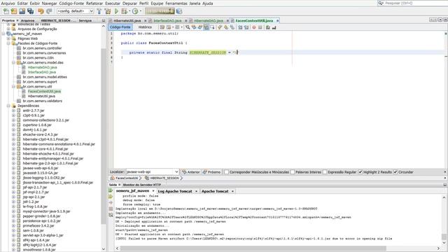This screenshot has width=448, height=252.
Task: Switch to Log Apache Tomcat output tab
Action: (175, 191)
